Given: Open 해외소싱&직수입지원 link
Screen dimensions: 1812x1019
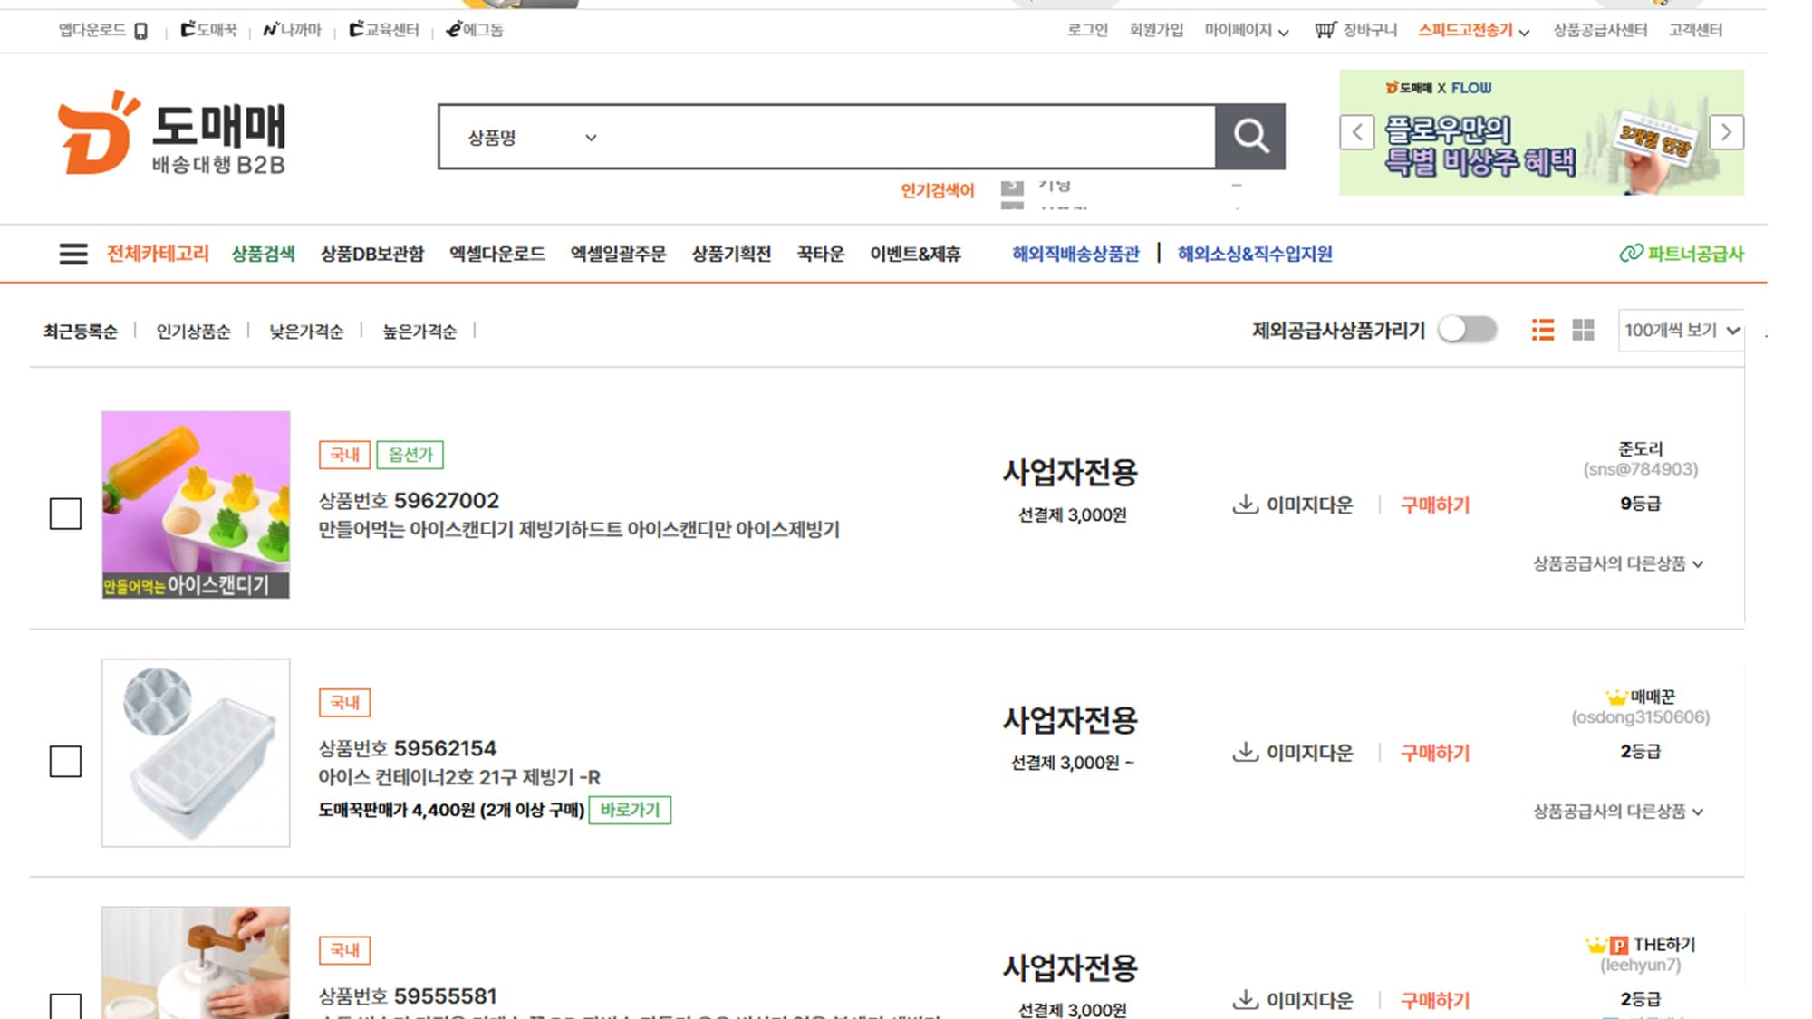Looking at the screenshot, I should point(1255,254).
